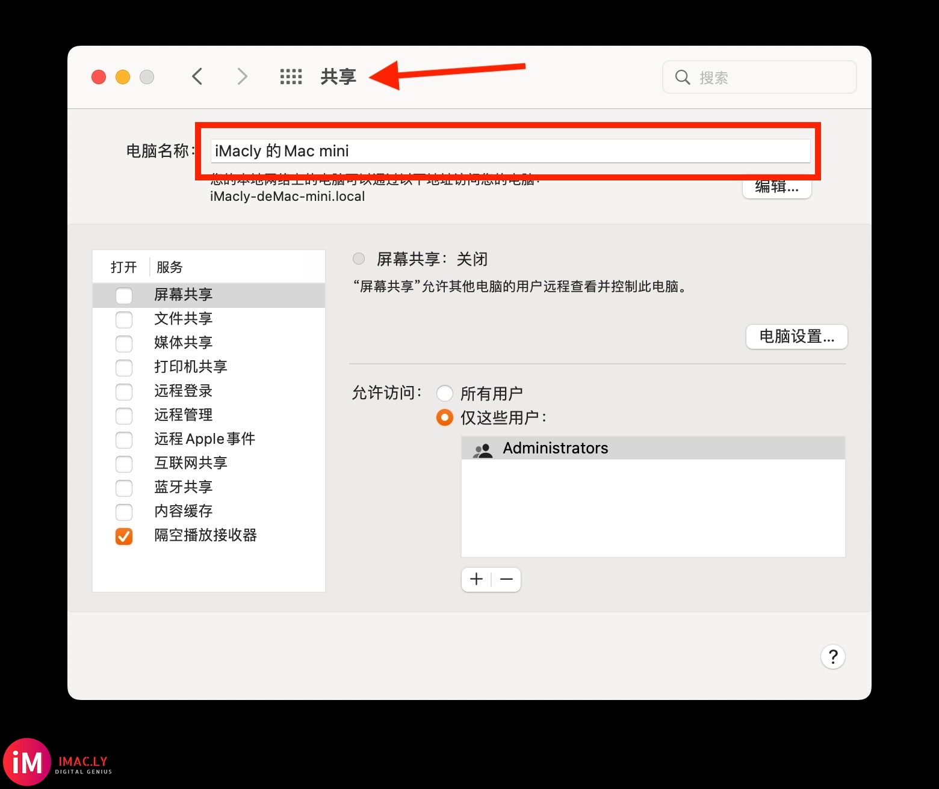Enable 文件共享 checkbox
This screenshot has height=789, width=939.
(x=124, y=319)
